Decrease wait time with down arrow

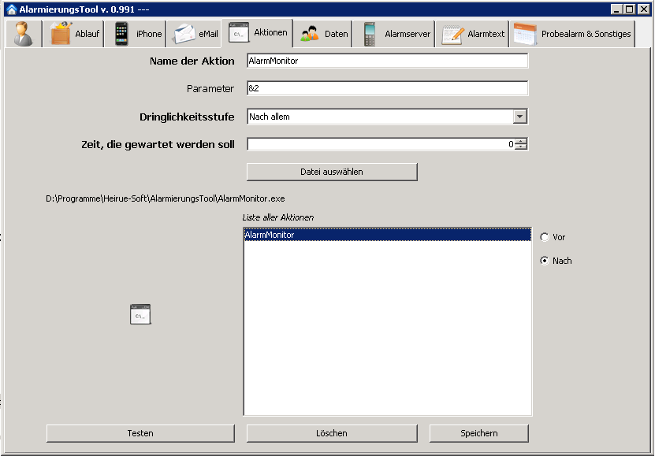tap(520, 147)
